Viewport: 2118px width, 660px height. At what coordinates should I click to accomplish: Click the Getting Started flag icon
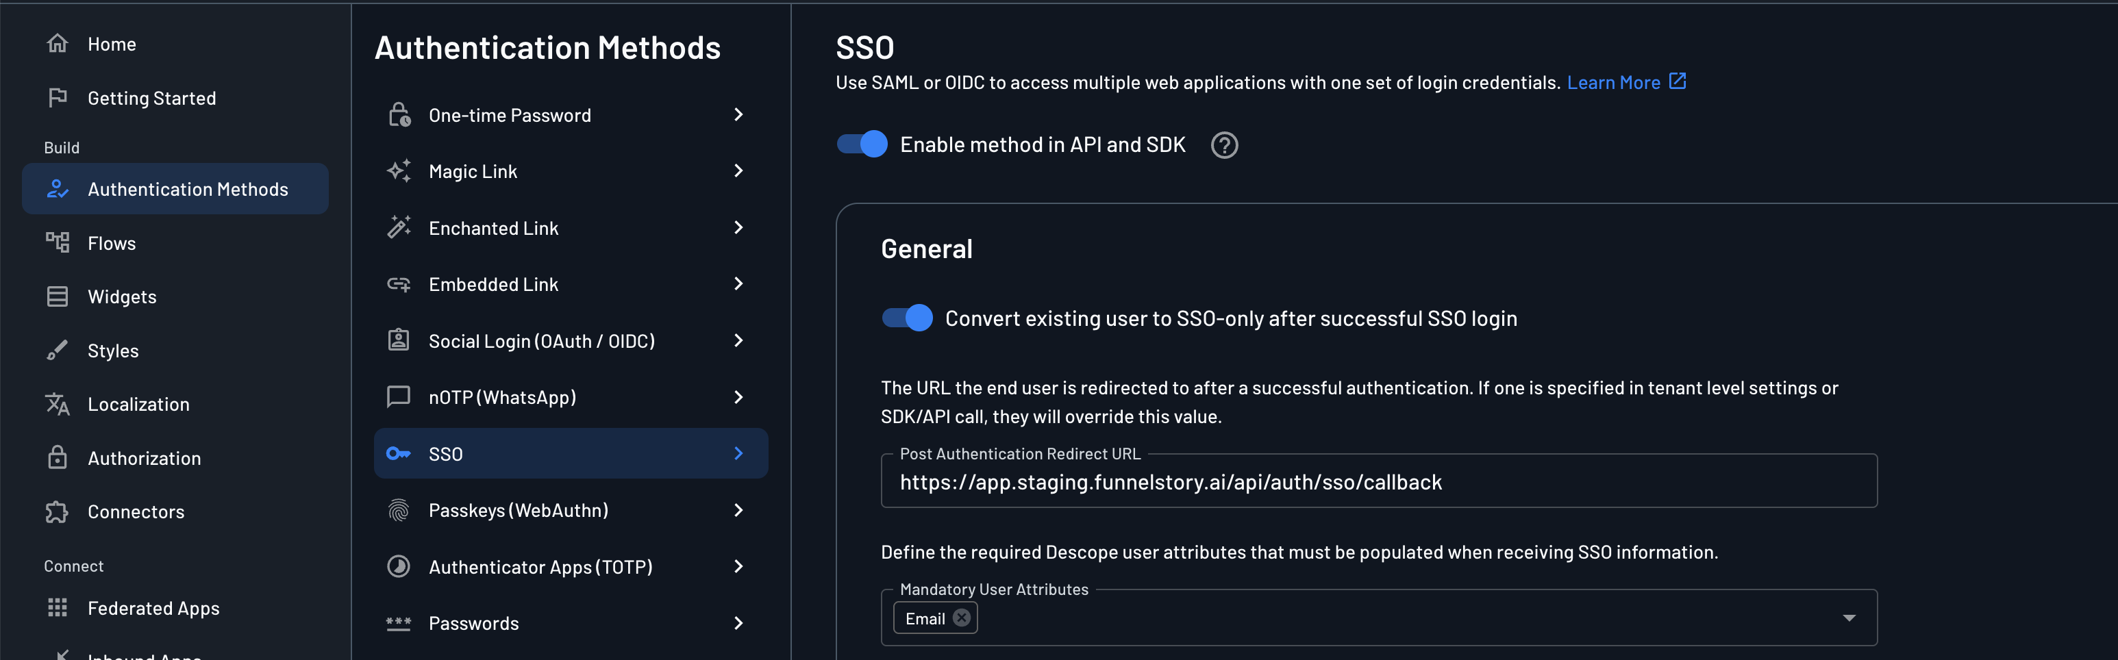coord(58,98)
